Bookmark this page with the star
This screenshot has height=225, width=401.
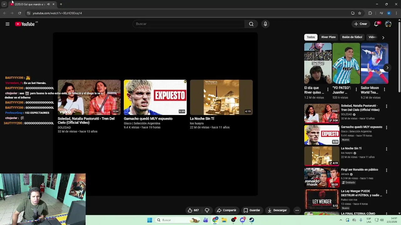pyautogui.click(x=360, y=13)
